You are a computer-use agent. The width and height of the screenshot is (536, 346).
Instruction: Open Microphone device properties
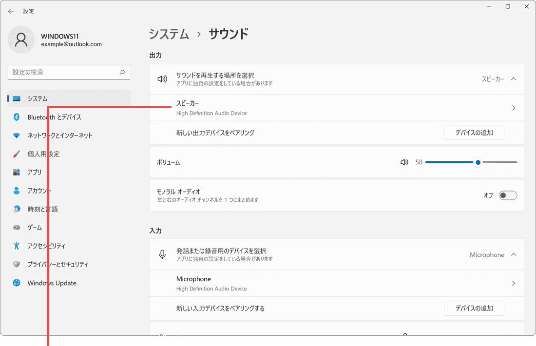tap(513, 283)
